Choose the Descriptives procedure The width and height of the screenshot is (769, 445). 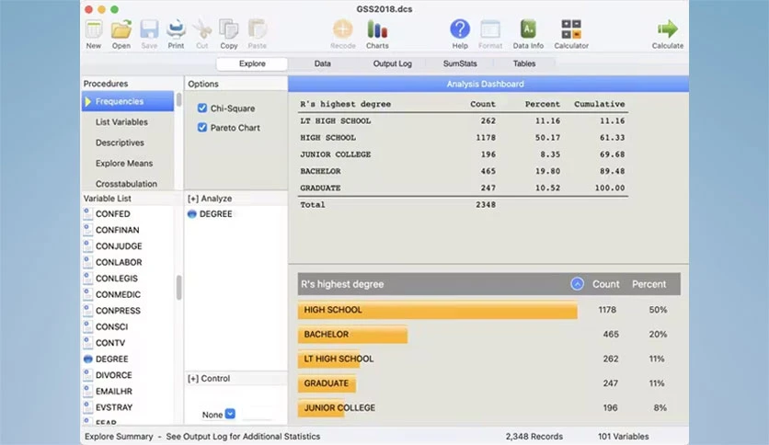pos(128,143)
